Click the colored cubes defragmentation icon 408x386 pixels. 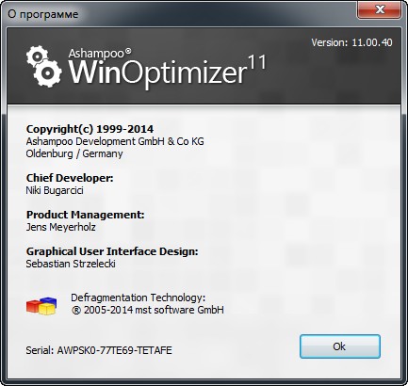coord(41,306)
